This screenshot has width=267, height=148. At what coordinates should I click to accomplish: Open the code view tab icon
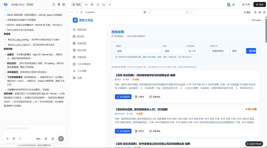(86, 5)
